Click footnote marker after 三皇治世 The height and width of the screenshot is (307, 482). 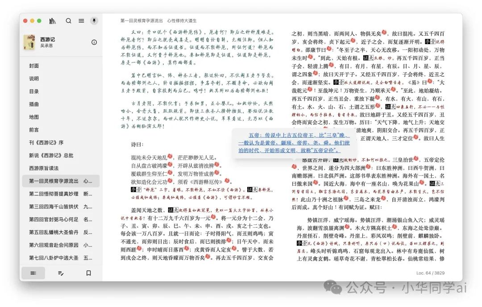click(416, 158)
